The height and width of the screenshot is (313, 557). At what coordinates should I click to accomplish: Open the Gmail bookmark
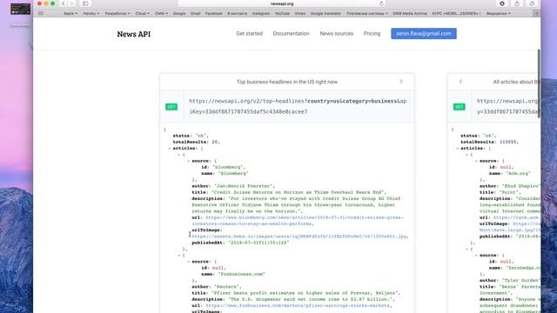point(195,14)
